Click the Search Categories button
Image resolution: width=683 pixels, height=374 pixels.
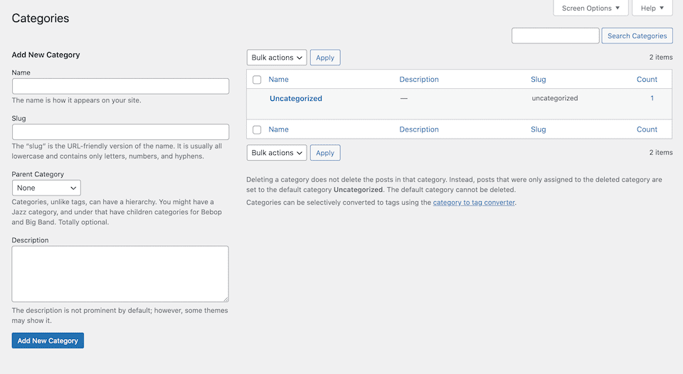point(637,36)
